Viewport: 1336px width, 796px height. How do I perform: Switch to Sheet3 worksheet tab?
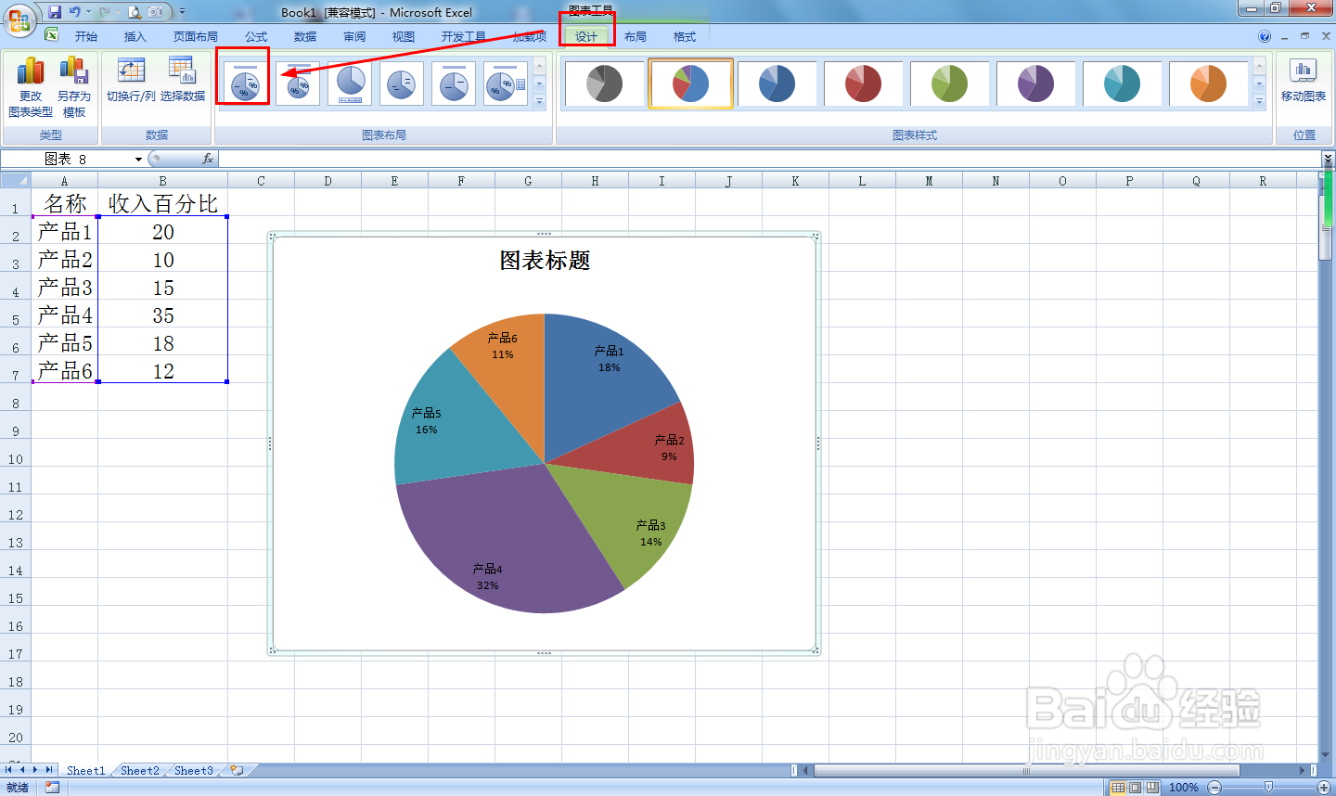pyautogui.click(x=194, y=770)
